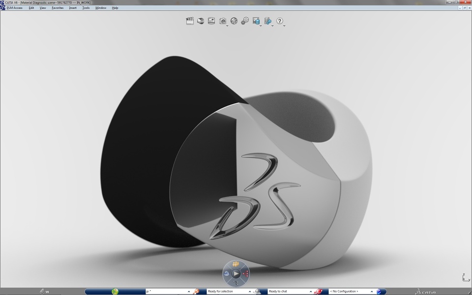Expand the 'Ready for selection' dropdown arrow
This screenshot has height=295, width=472.
(250, 292)
